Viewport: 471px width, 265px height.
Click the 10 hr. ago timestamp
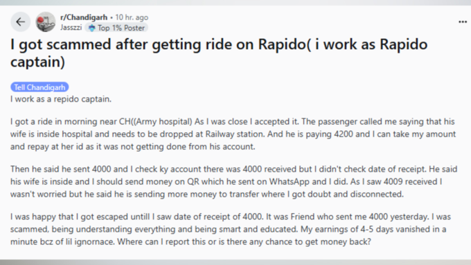[x=132, y=17]
